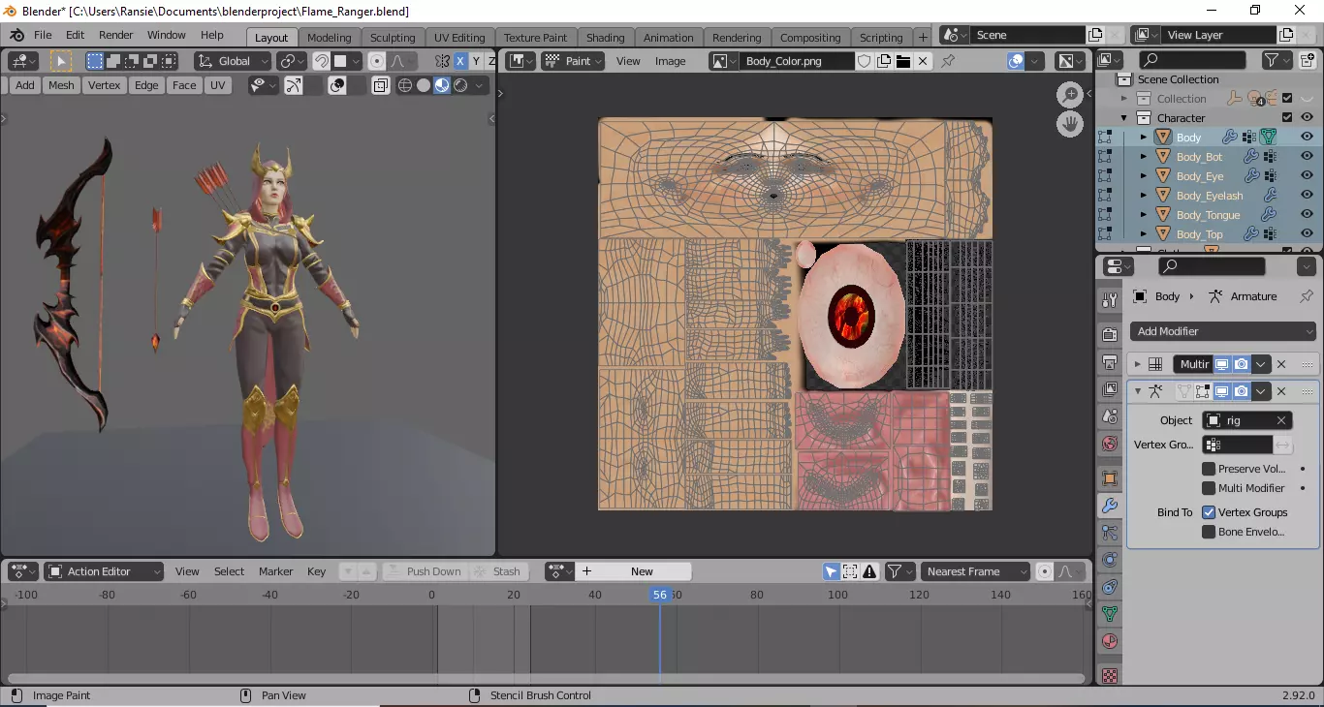This screenshot has width=1324, height=707.
Task: Toggle Character collection visibility eye
Action: tap(1307, 118)
